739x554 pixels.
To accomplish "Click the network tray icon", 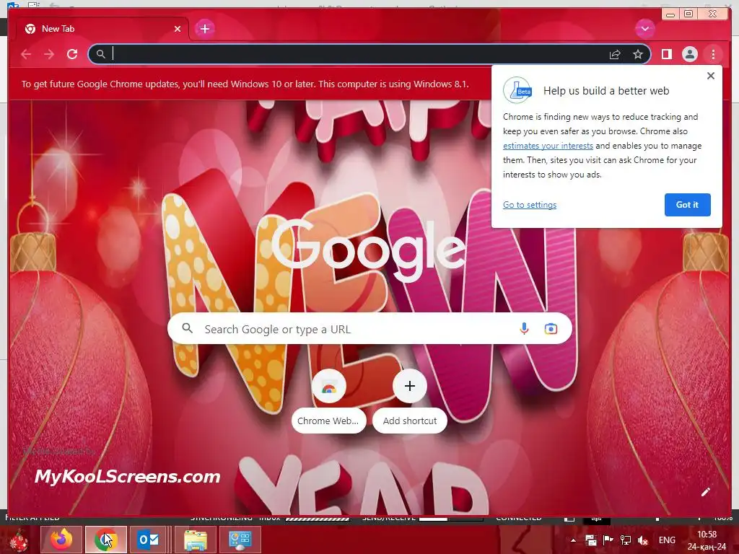I will 626,540.
